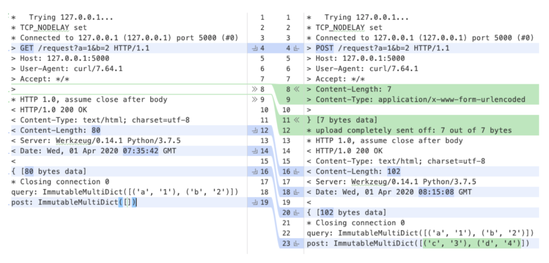Click the 'query: ImmutableMultiDict' line in right pane

pos(420,233)
